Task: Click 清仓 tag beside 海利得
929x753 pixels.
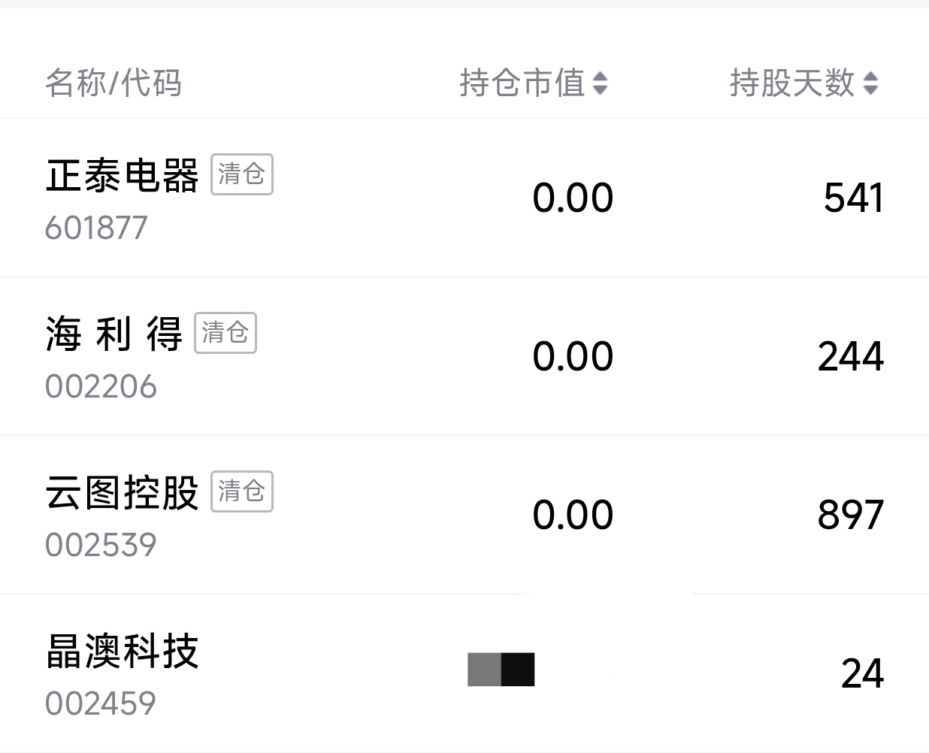Action: [x=225, y=333]
